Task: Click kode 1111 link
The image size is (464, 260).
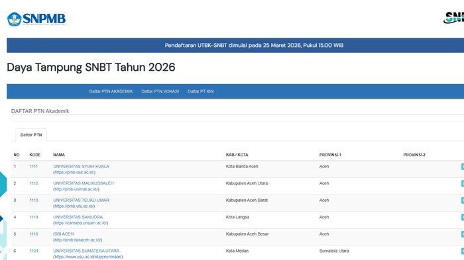Action: click(x=34, y=166)
